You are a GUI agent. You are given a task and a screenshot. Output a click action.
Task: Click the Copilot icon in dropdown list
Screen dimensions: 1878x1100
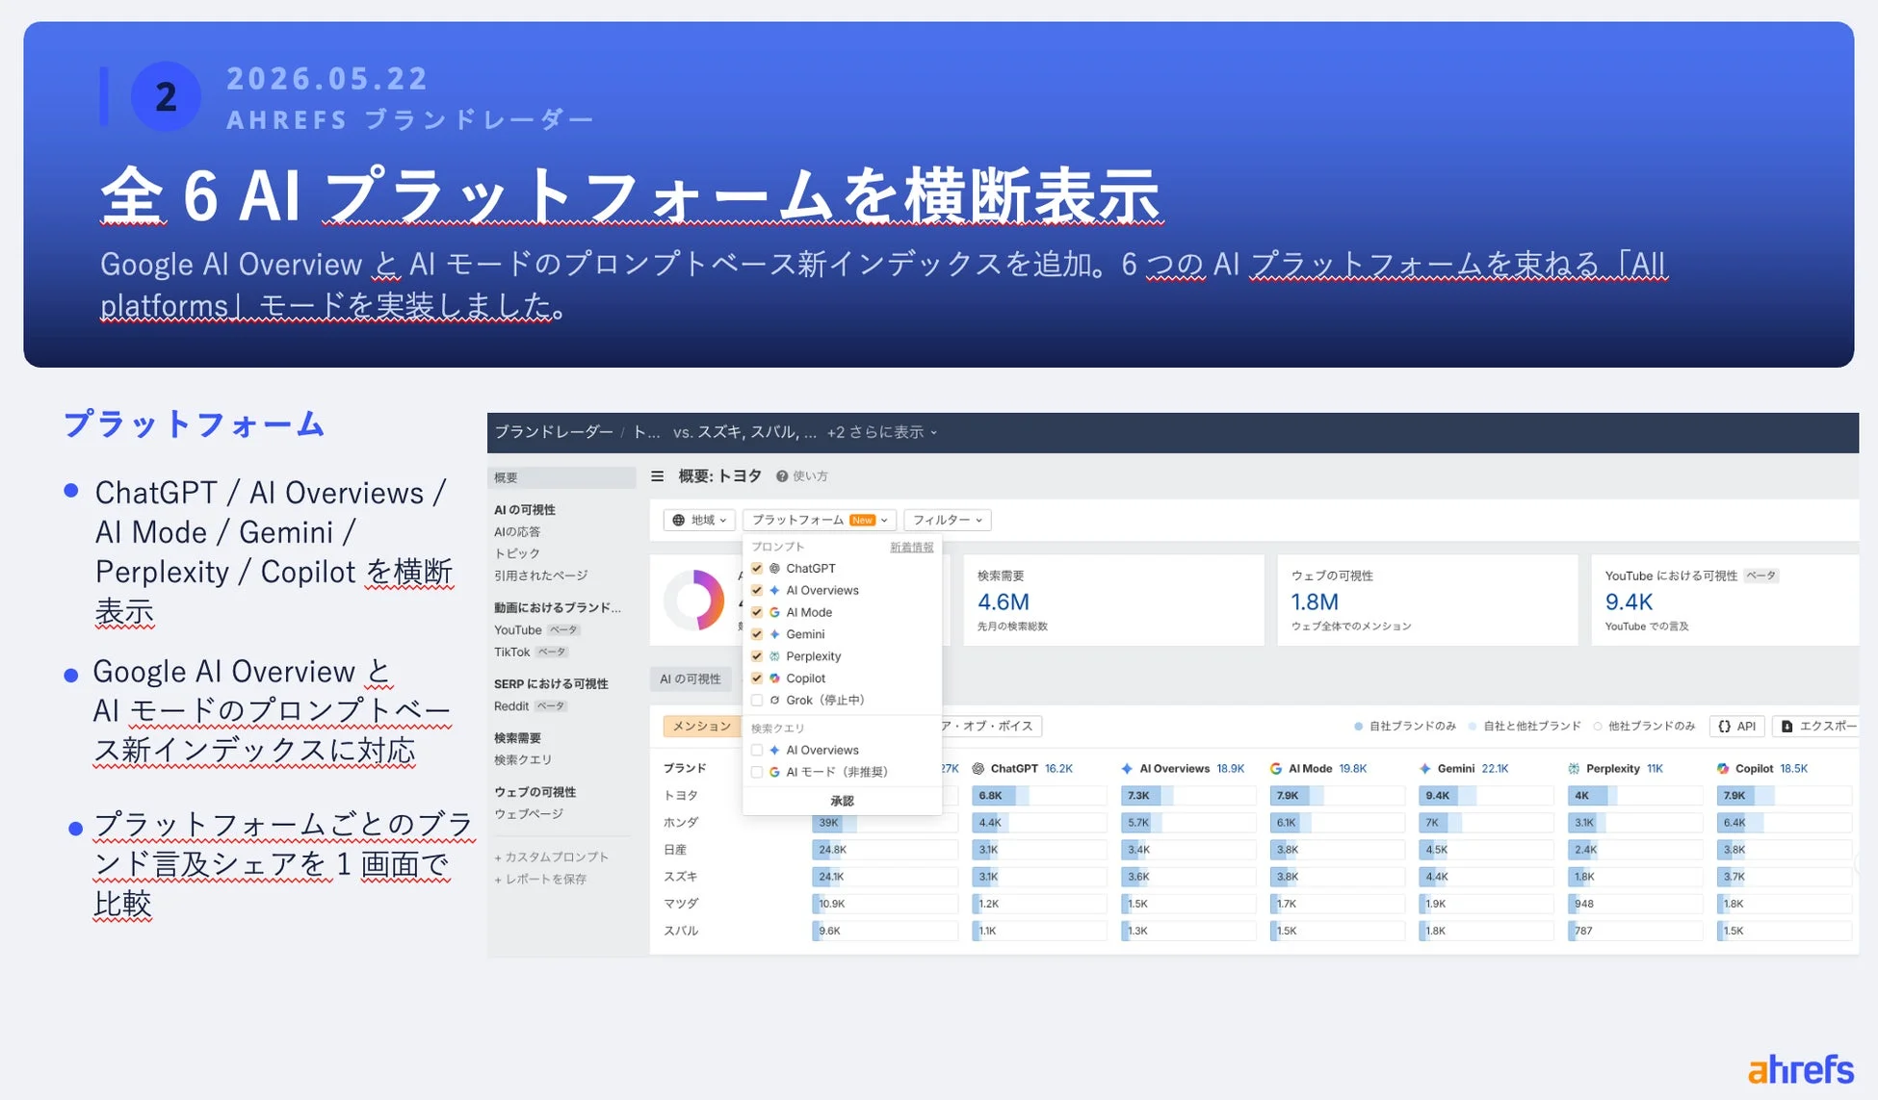[774, 678]
